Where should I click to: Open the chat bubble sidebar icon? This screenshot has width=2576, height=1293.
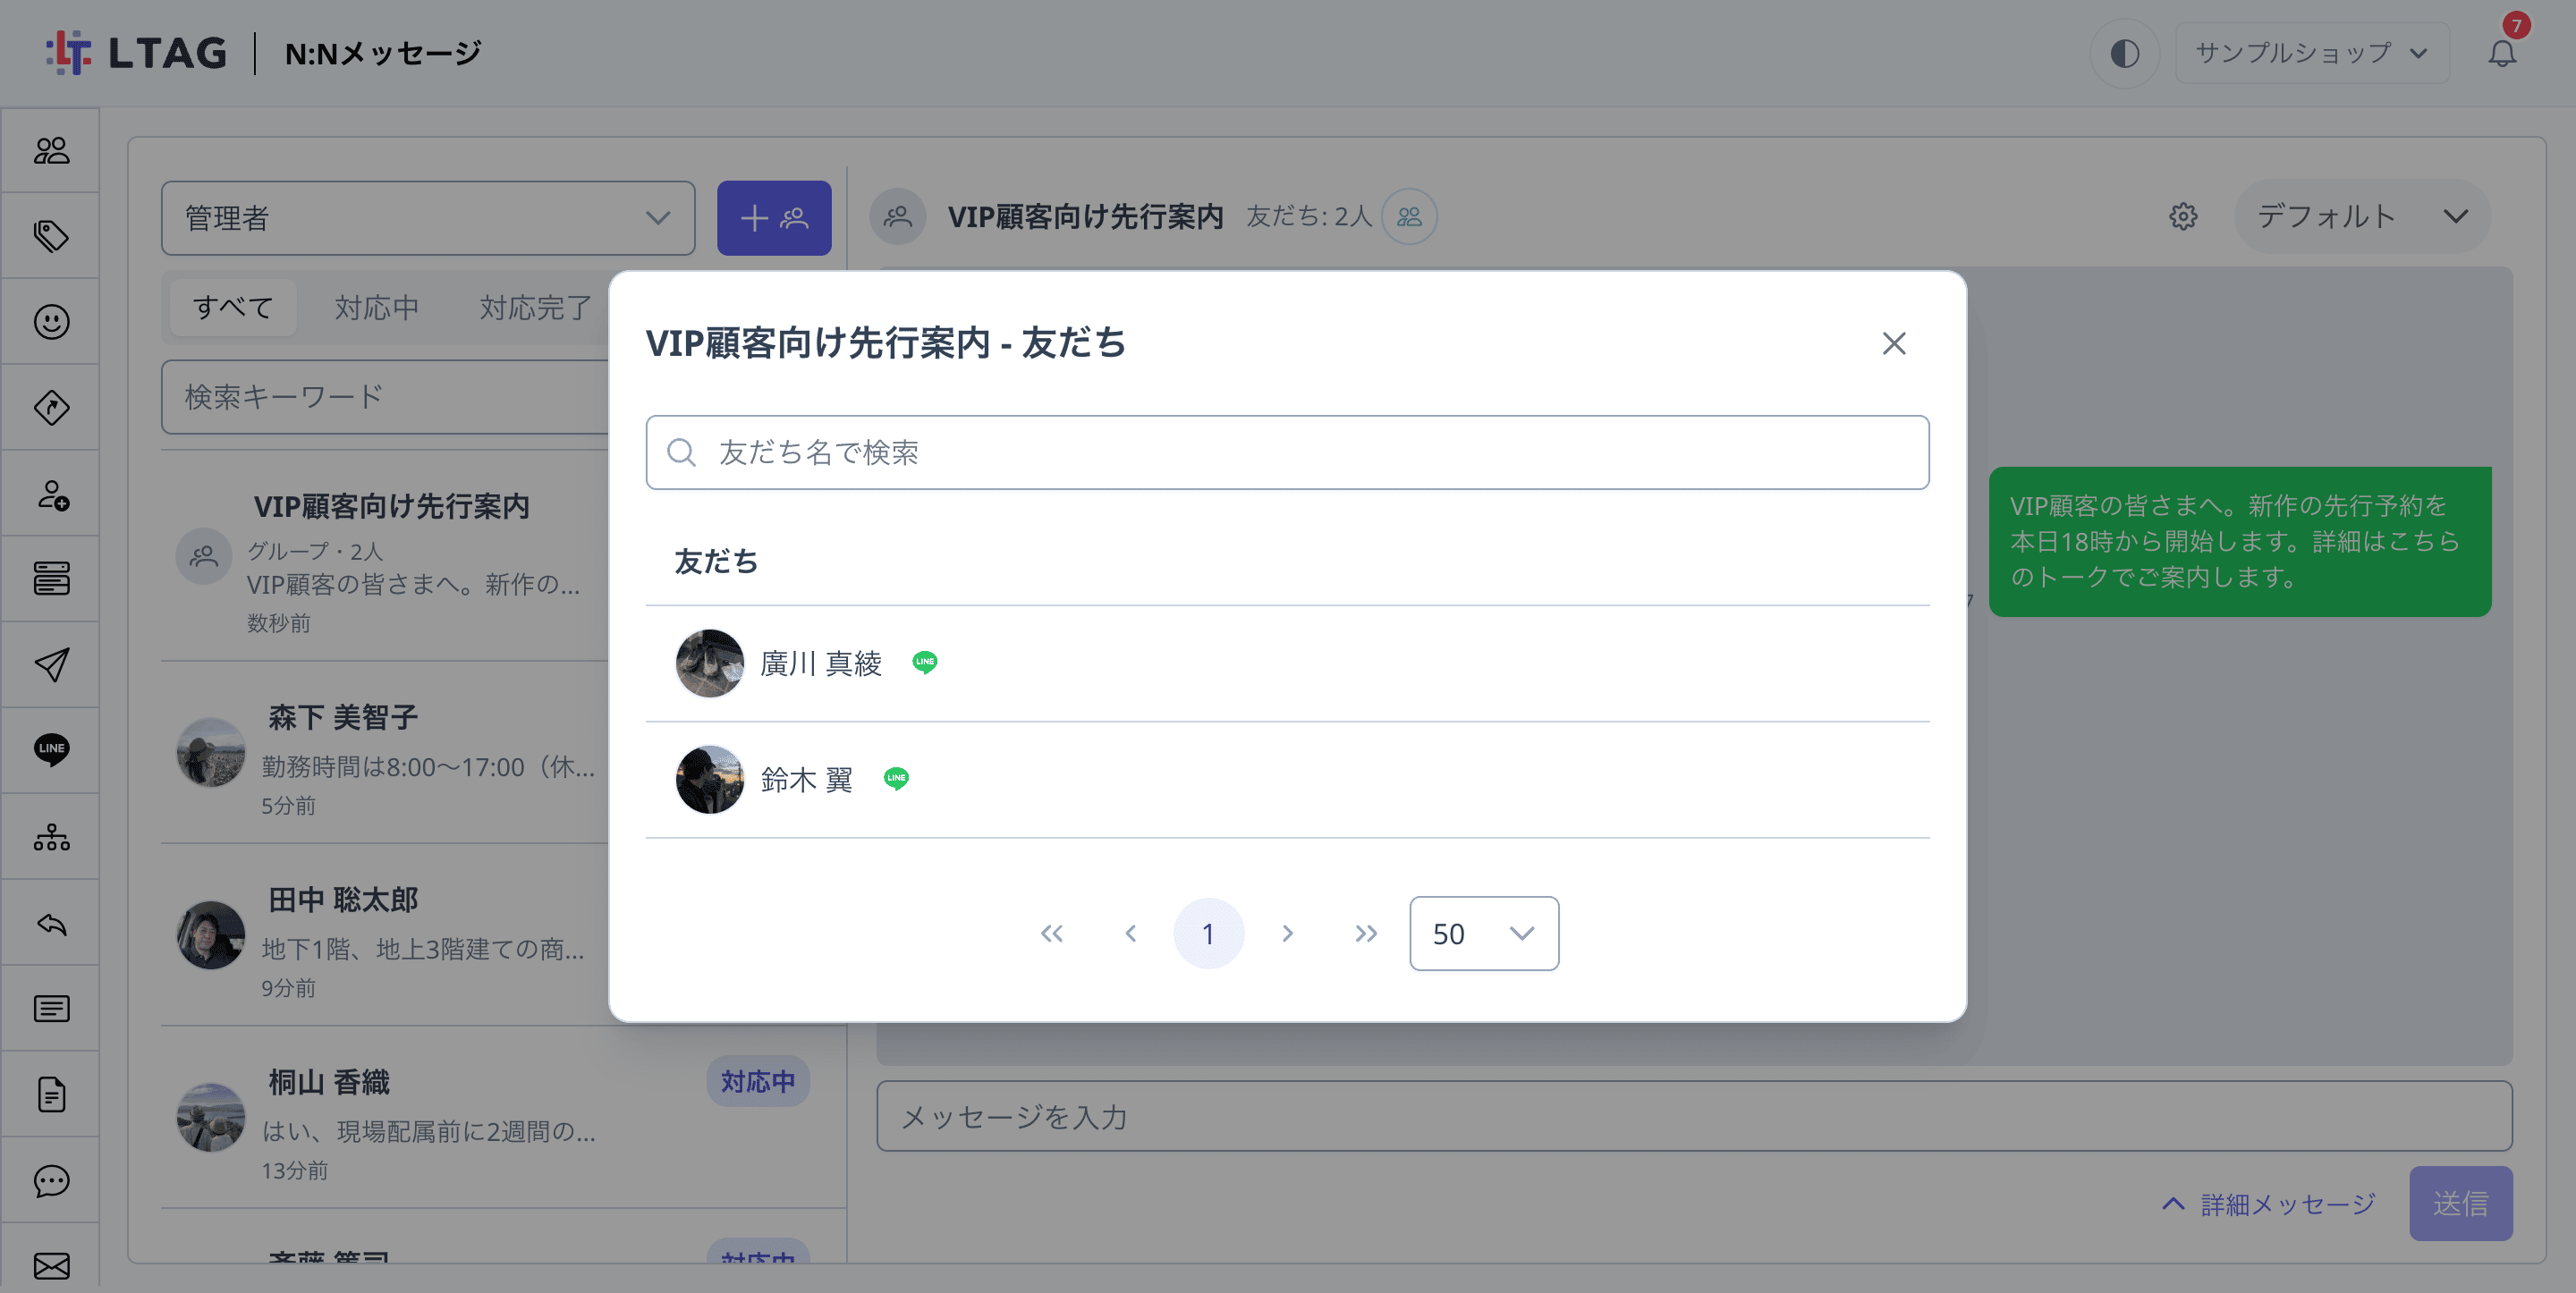51,1180
